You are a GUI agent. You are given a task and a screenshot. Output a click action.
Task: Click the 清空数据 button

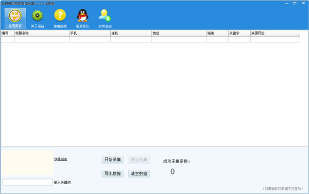pyautogui.click(x=139, y=173)
